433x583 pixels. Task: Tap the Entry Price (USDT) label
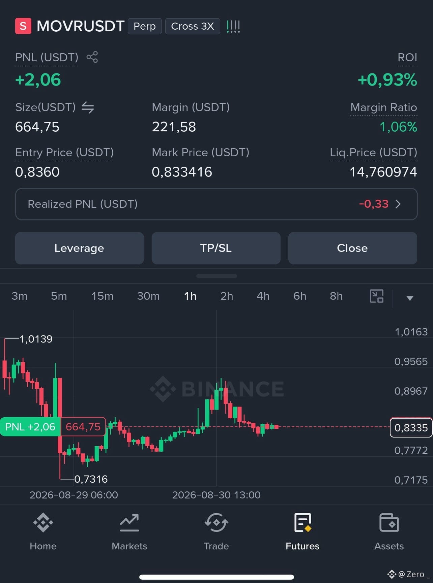(x=64, y=153)
